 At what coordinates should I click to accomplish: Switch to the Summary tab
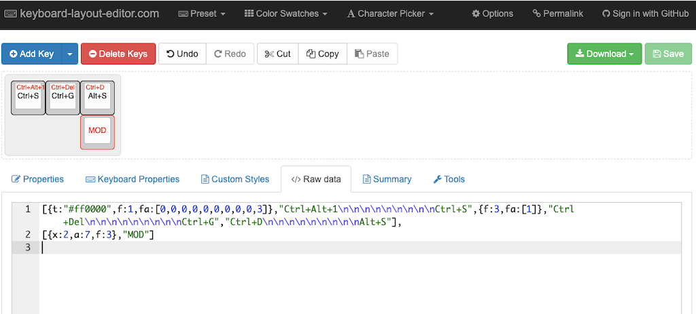point(387,179)
